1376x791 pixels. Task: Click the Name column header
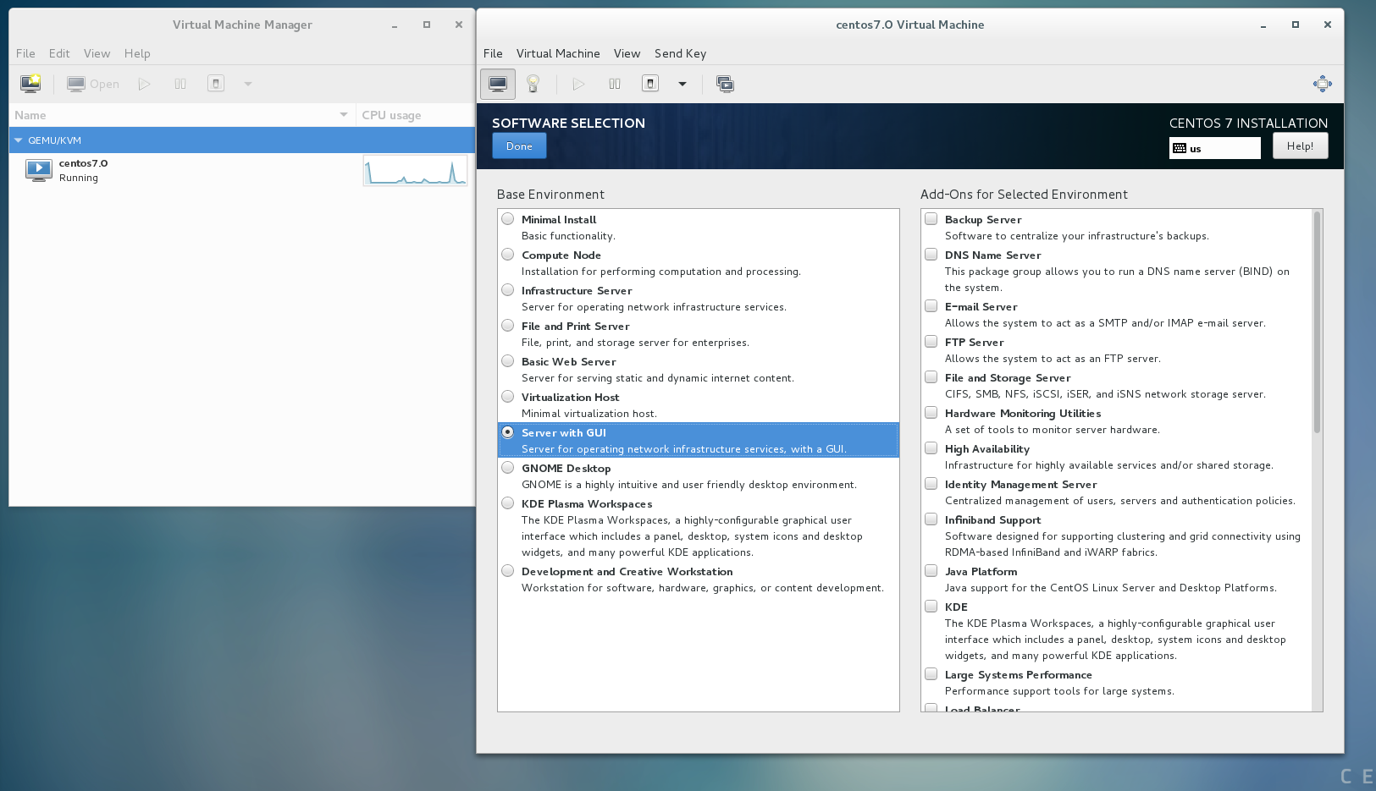tap(182, 115)
